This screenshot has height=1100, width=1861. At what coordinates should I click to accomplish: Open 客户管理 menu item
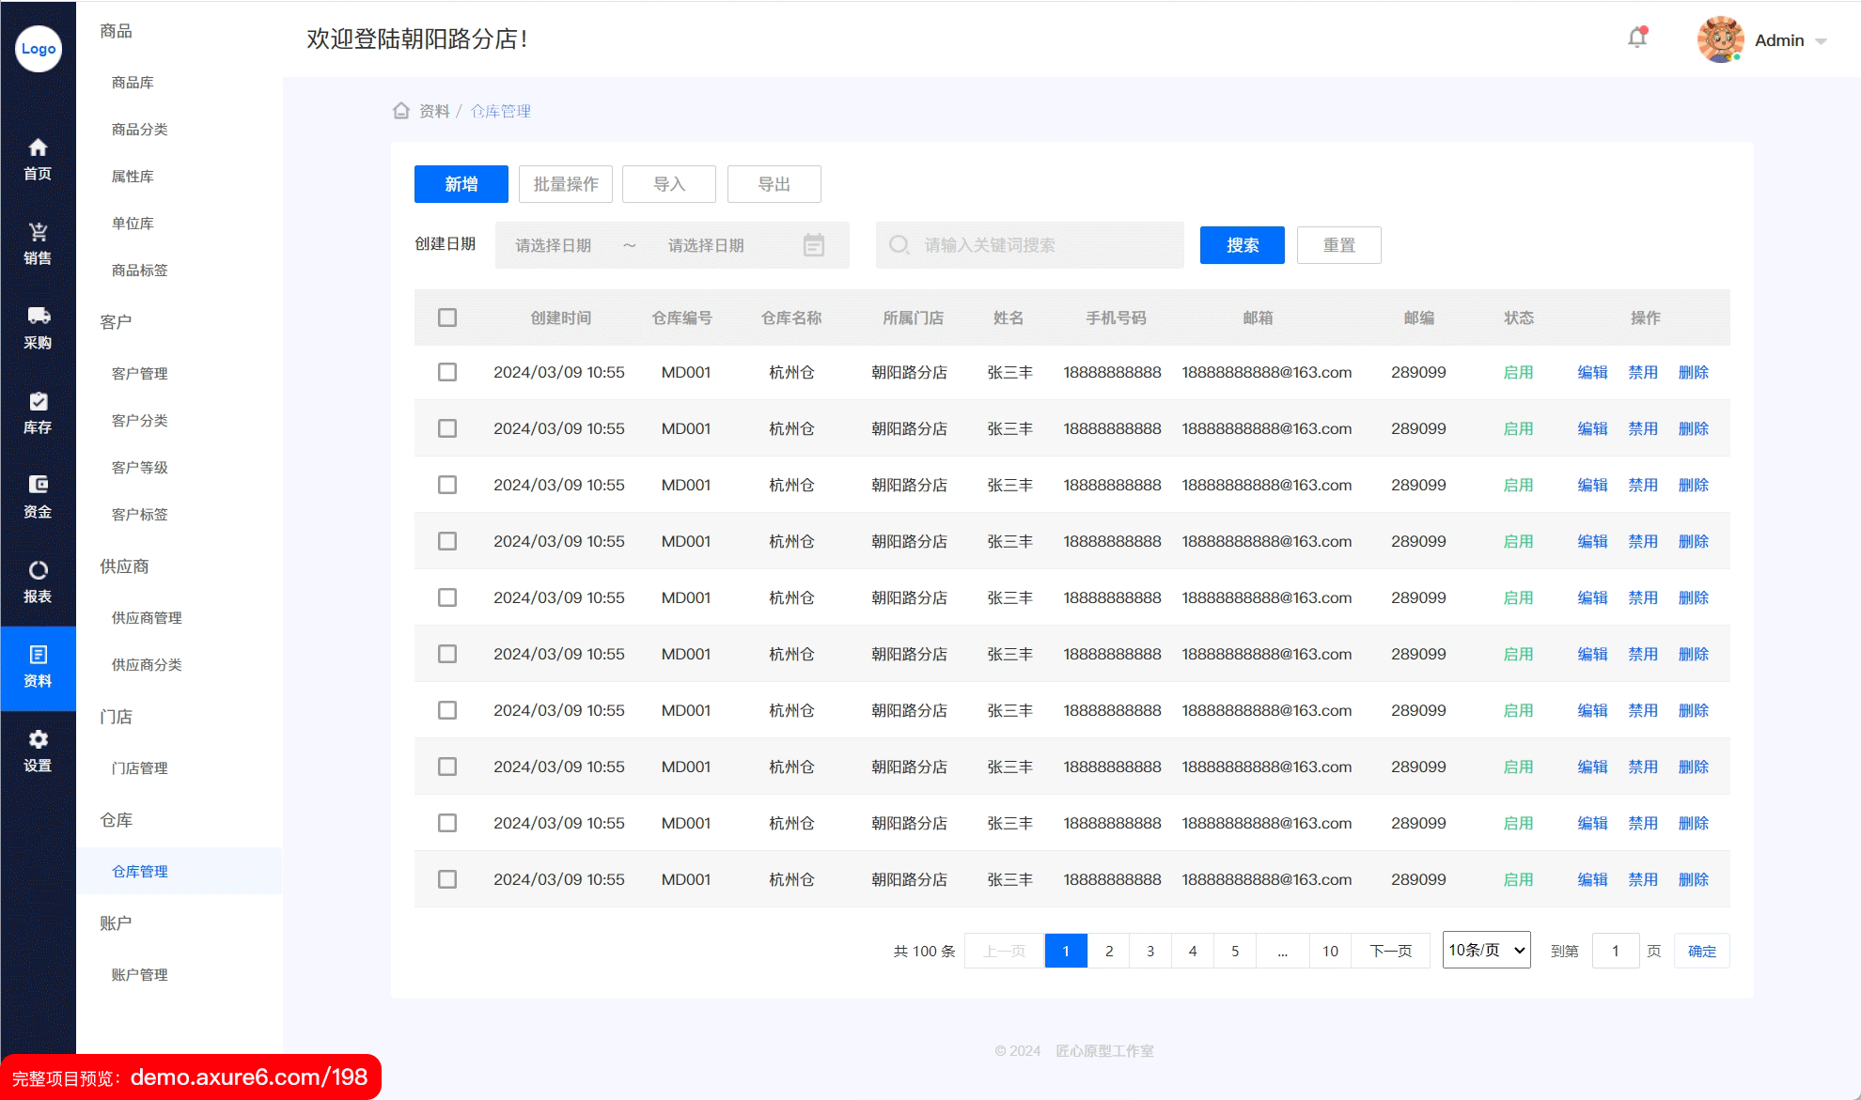pos(140,374)
